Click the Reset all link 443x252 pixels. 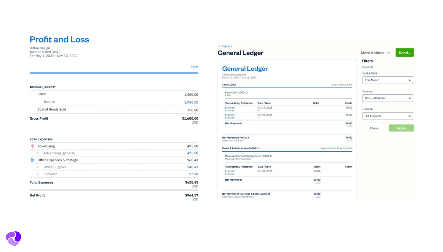pyautogui.click(x=367, y=67)
